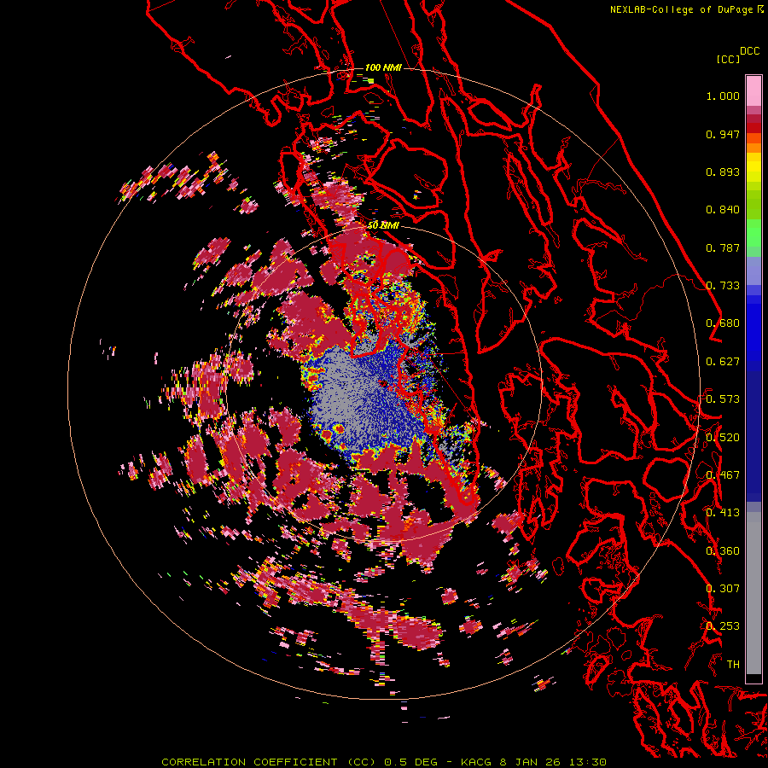Click the 0.253 color scale value
Image resolution: width=768 pixels, height=768 pixels.
[x=723, y=626]
